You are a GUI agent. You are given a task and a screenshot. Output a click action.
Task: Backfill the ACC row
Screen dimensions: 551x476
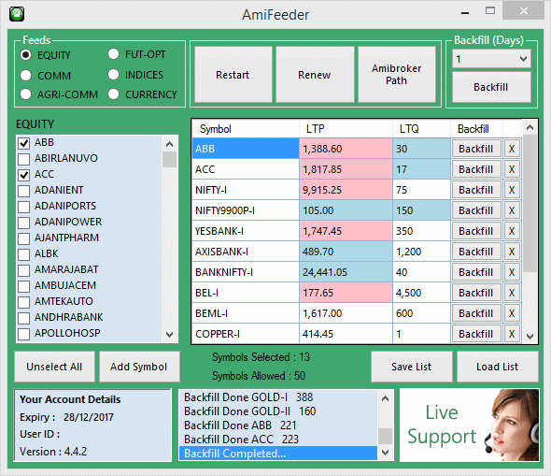click(476, 169)
